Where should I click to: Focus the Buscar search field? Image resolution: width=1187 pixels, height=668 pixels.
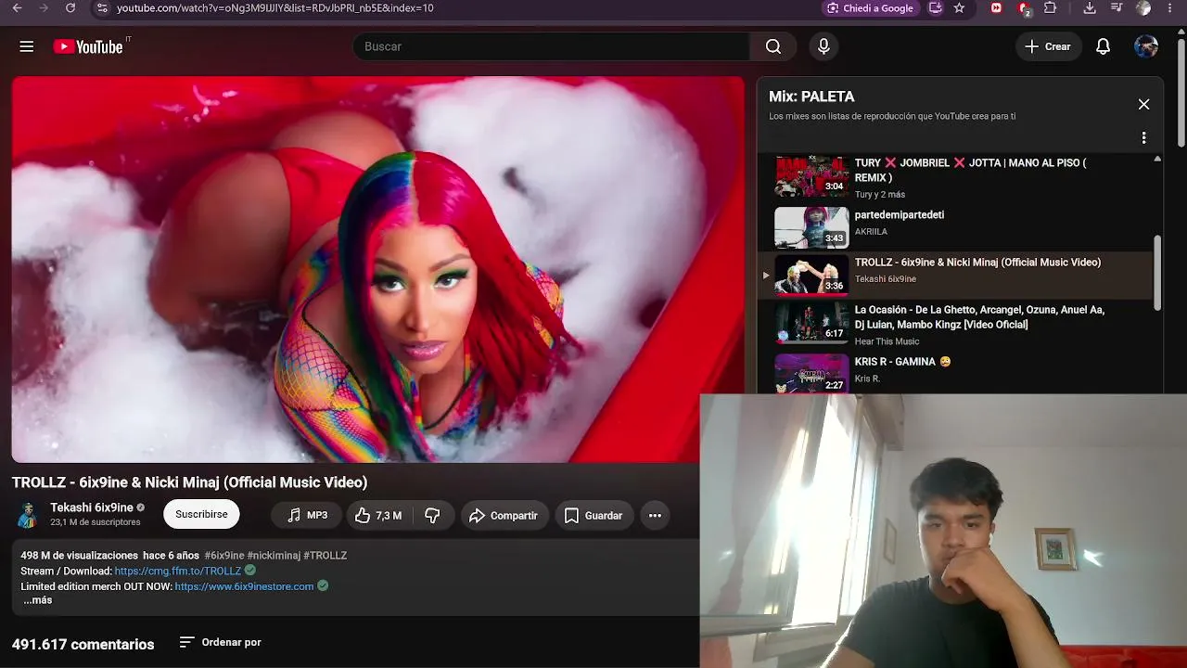(x=551, y=46)
